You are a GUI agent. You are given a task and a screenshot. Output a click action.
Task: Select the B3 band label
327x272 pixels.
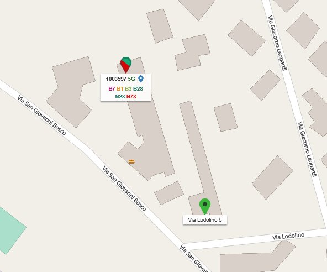pyautogui.click(x=128, y=88)
